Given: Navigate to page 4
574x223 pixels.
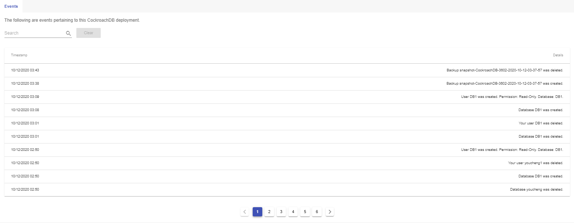Looking at the screenshot, I should click(293, 212).
